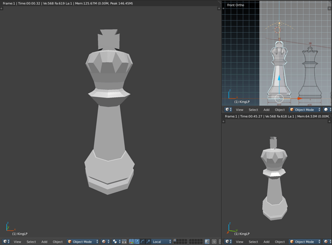Open Object Mode dropdown in Front Ortho viewport
Image resolution: width=332 pixels, height=245 pixels.
tap(305, 110)
